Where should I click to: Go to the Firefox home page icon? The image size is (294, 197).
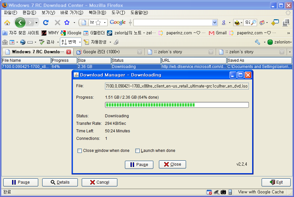7,23
